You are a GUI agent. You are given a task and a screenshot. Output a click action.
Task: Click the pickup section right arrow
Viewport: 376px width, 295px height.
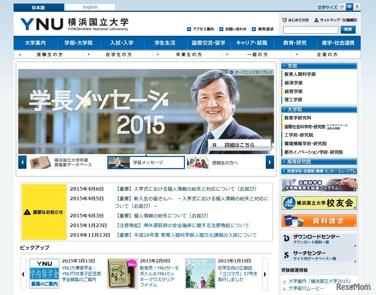click(x=265, y=274)
